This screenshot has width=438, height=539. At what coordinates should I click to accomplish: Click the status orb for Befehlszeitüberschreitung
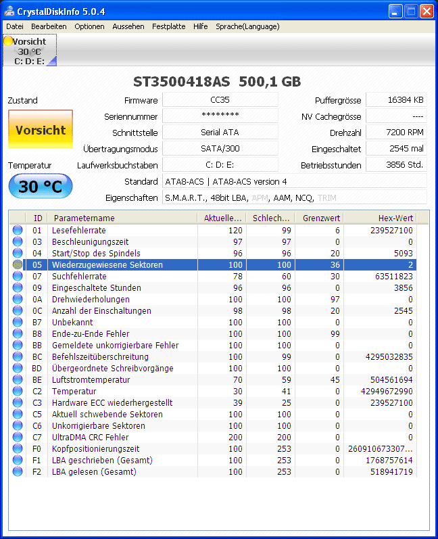18,357
